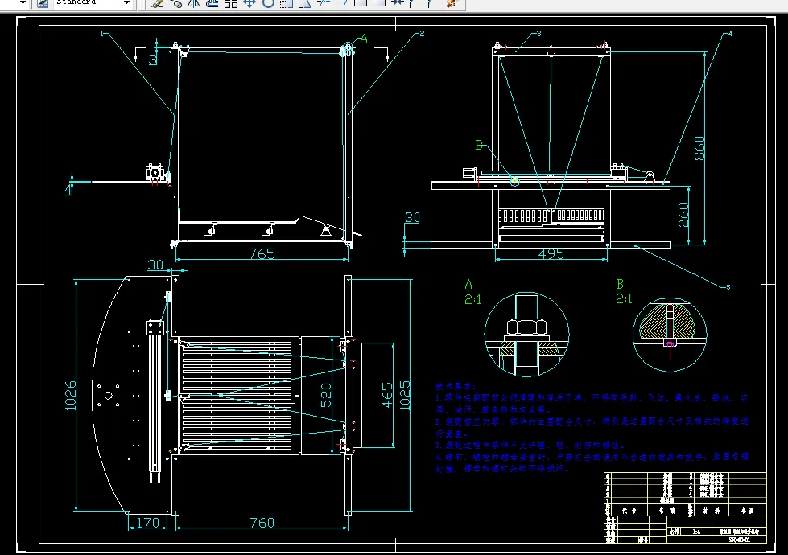
Task: Open the style manager icon beside Standard
Action: 43,3
